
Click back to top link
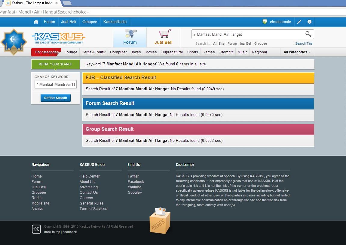(x=52, y=232)
